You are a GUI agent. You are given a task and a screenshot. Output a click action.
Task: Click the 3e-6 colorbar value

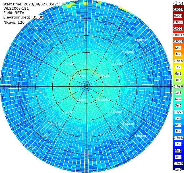pyautogui.click(x=178, y=80)
